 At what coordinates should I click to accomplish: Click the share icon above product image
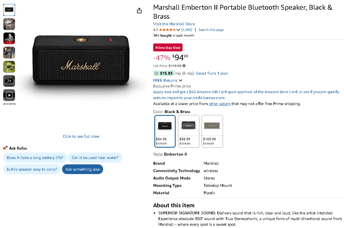tap(139, 11)
